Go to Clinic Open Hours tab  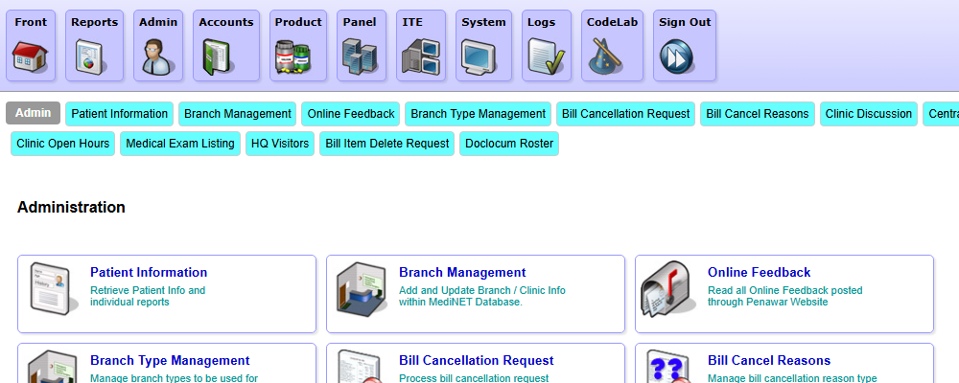coord(63,144)
